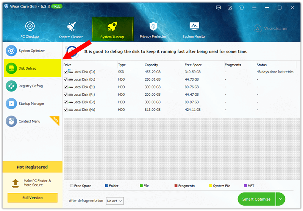303x211 pixels.
Task: Expand the Smart Optimize arrow dropdown
Action: 281,199
